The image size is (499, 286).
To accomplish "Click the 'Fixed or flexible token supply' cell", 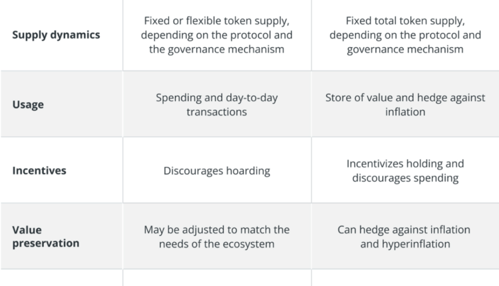I will [x=217, y=35].
